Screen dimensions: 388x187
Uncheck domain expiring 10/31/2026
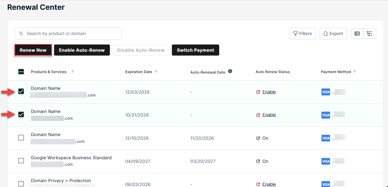(x=21, y=114)
